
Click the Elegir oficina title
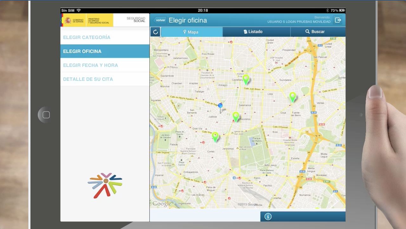pyautogui.click(x=188, y=20)
